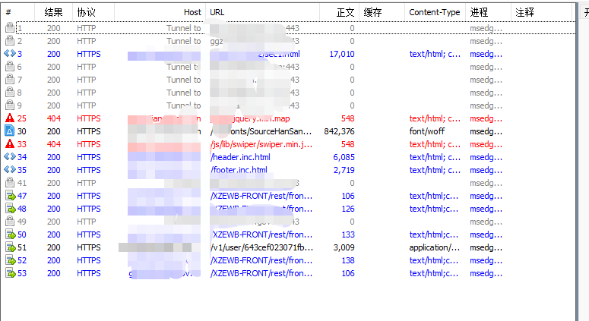
Task: Sort by the 进程 column header
Action: click(489, 12)
